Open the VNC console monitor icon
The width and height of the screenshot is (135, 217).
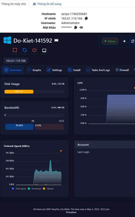point(44,50)
